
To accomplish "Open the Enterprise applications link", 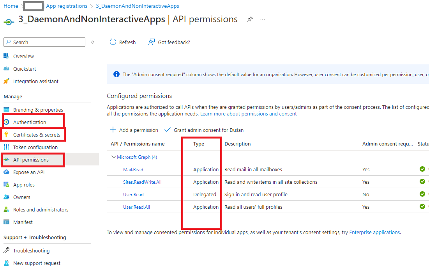I will click(x=374, y=232).
